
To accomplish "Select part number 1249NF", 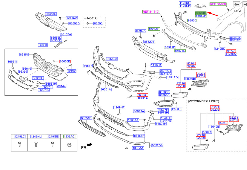I will (119, 107).
